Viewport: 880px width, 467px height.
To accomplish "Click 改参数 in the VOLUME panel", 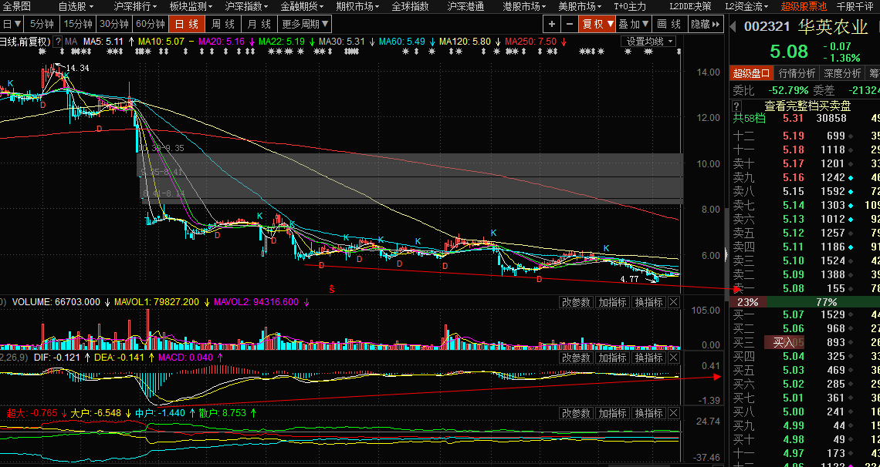I will point(576,302).
